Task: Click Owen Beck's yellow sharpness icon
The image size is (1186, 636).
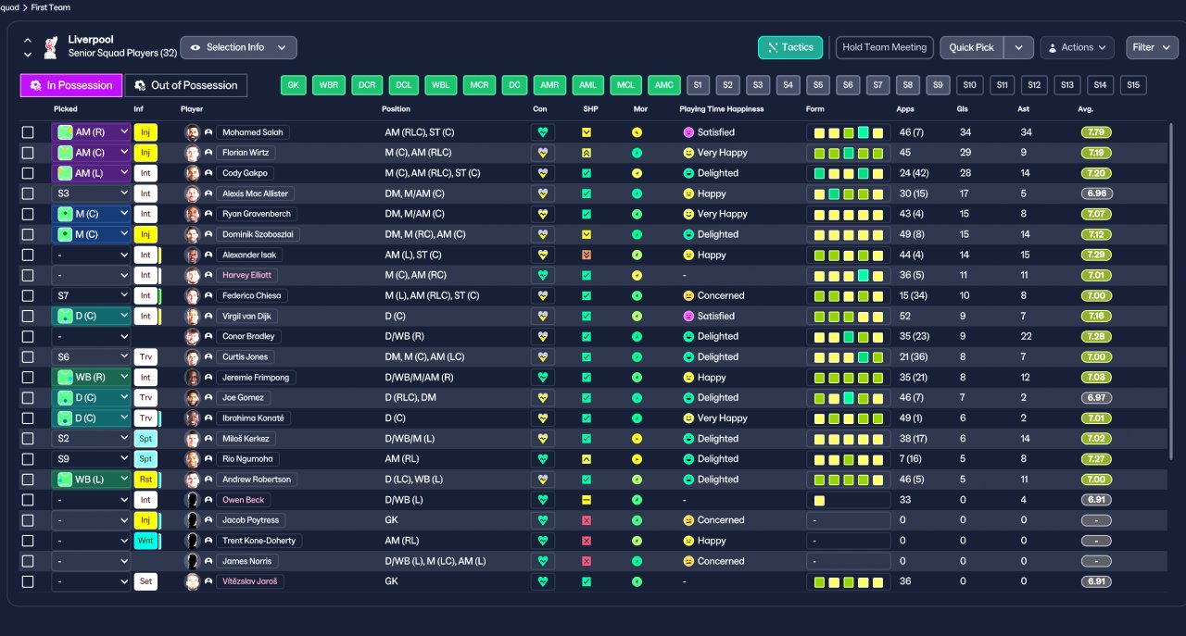Action: 587,500
